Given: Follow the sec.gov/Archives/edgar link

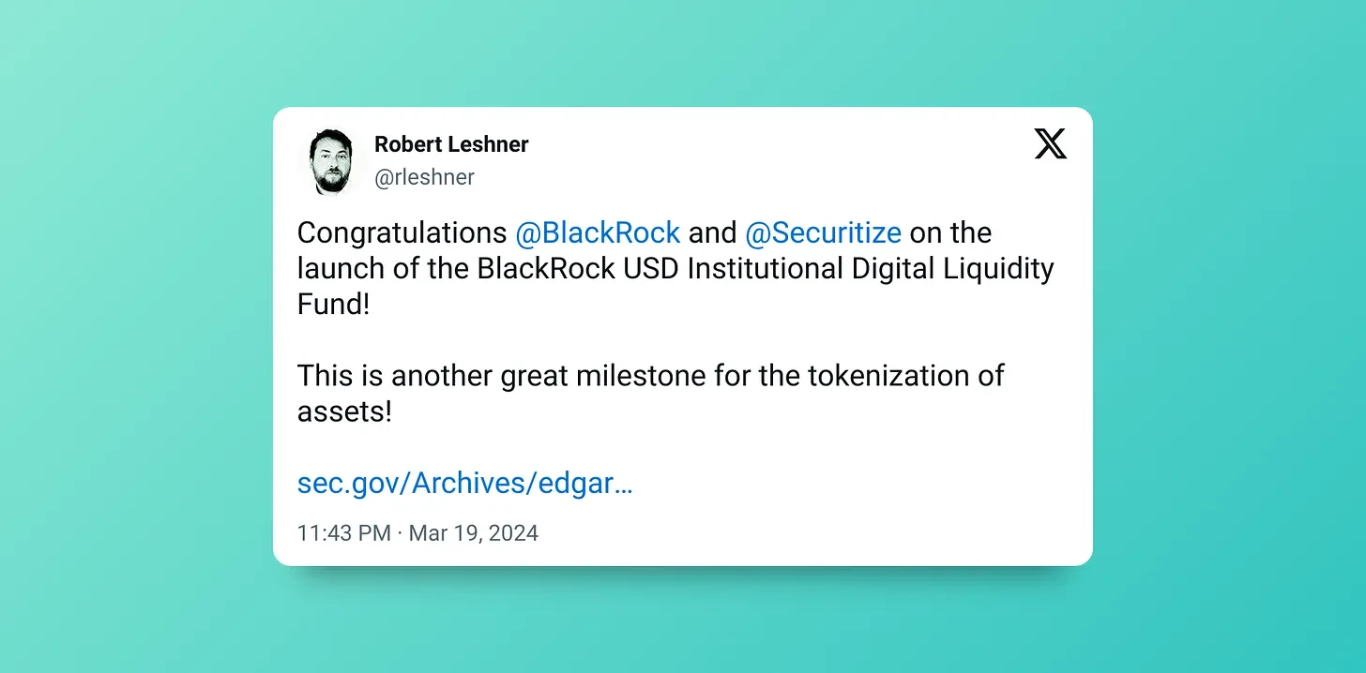Looking at the screenshot, I should 464,484.
